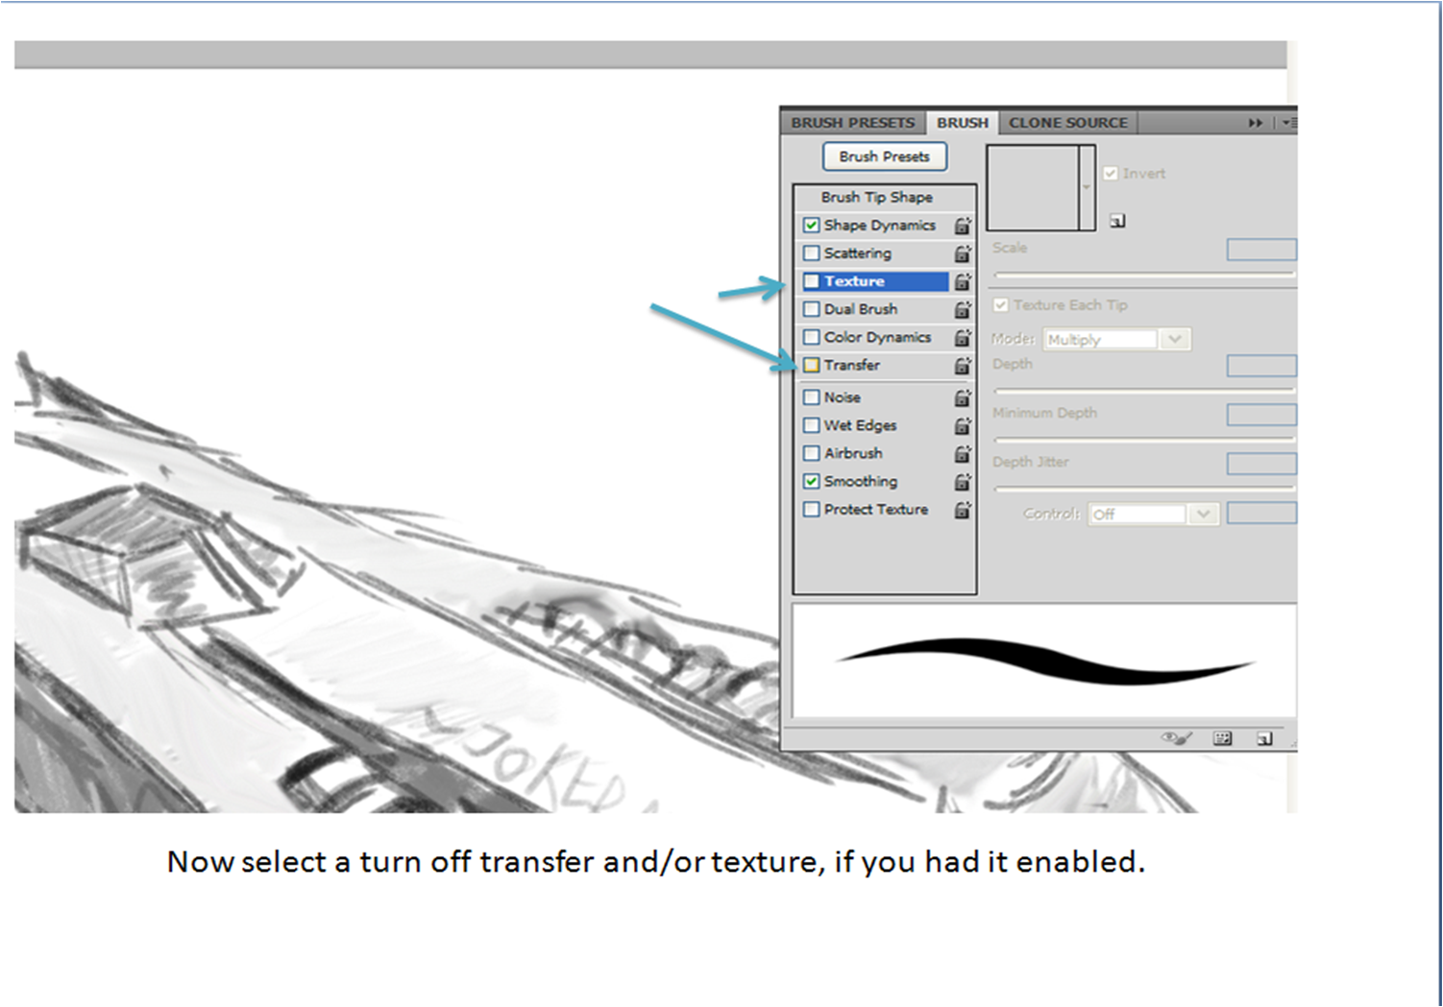Click the Brush Presets button
The image size is (1443, 1007).
click(x=884, y=156)
